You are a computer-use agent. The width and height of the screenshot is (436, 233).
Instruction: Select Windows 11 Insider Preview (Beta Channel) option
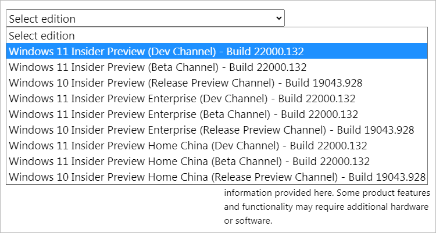coord(217,67)
